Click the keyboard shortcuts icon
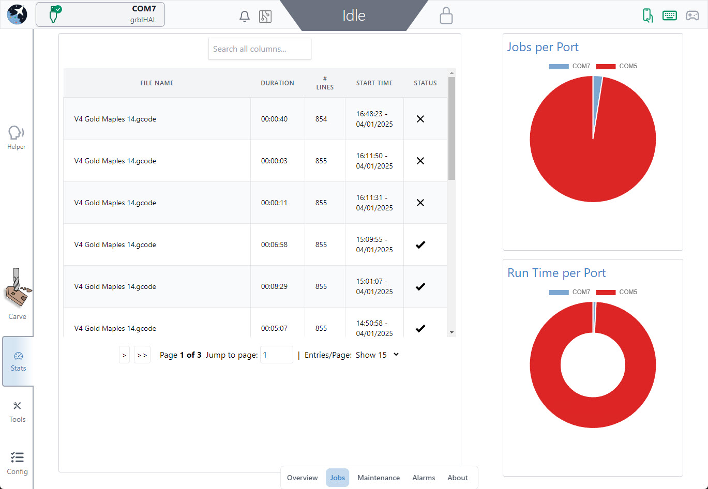 [x=670, y=16]
